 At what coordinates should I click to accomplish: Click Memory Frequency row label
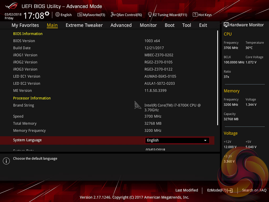(29, 130)
